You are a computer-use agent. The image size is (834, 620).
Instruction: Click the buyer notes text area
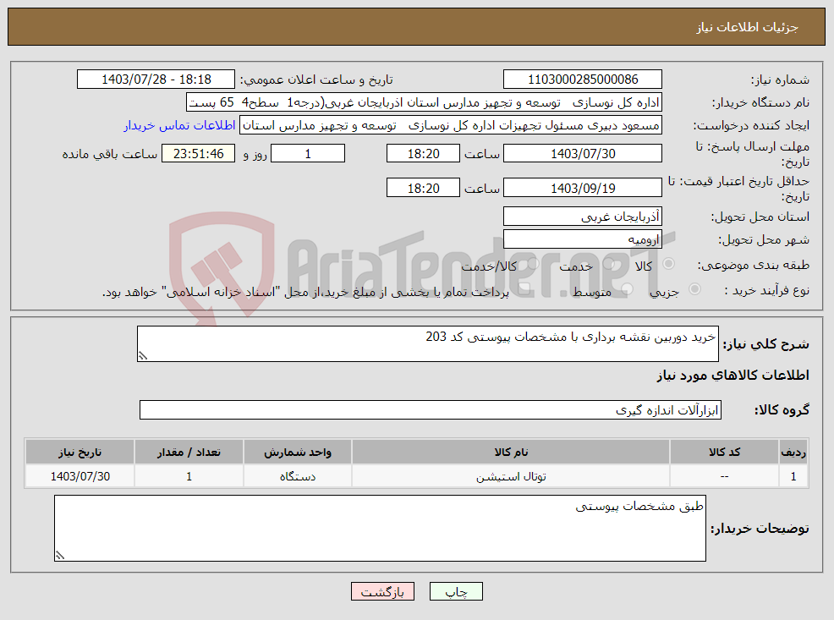(x=380, y=528)
